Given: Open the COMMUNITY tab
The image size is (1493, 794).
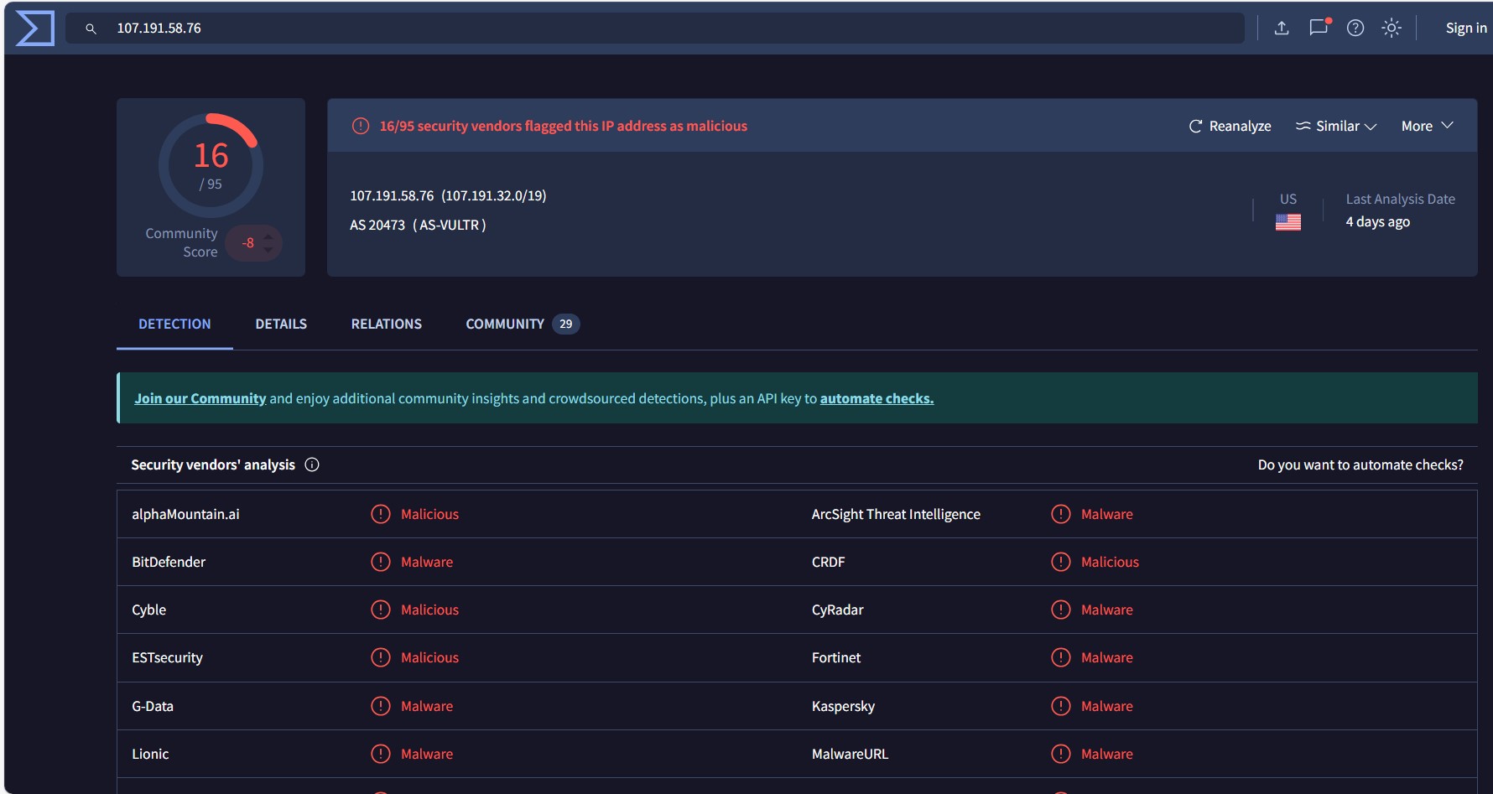Looking at the screenshot, I should (523, 324).
